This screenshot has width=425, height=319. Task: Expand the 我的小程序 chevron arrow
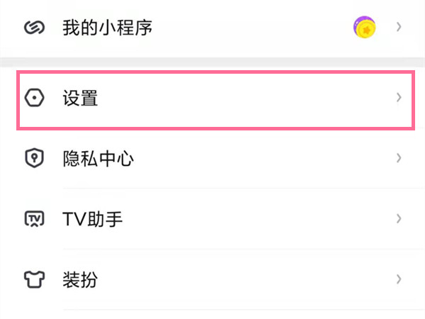[399, 28]
